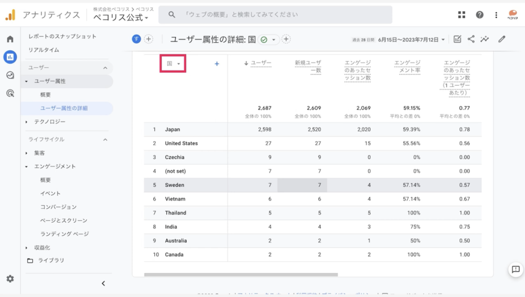Customize report with pencil icon
The image size is (525, 297).
pos(501,39)
